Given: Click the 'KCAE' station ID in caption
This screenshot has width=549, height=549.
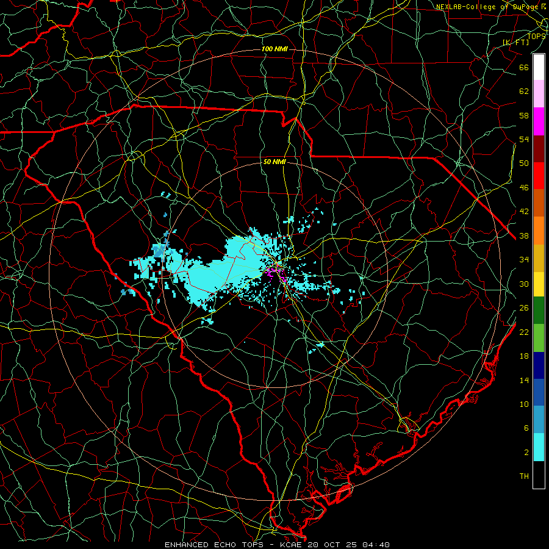Looking at the screenshot, I should tap(292, 545).
